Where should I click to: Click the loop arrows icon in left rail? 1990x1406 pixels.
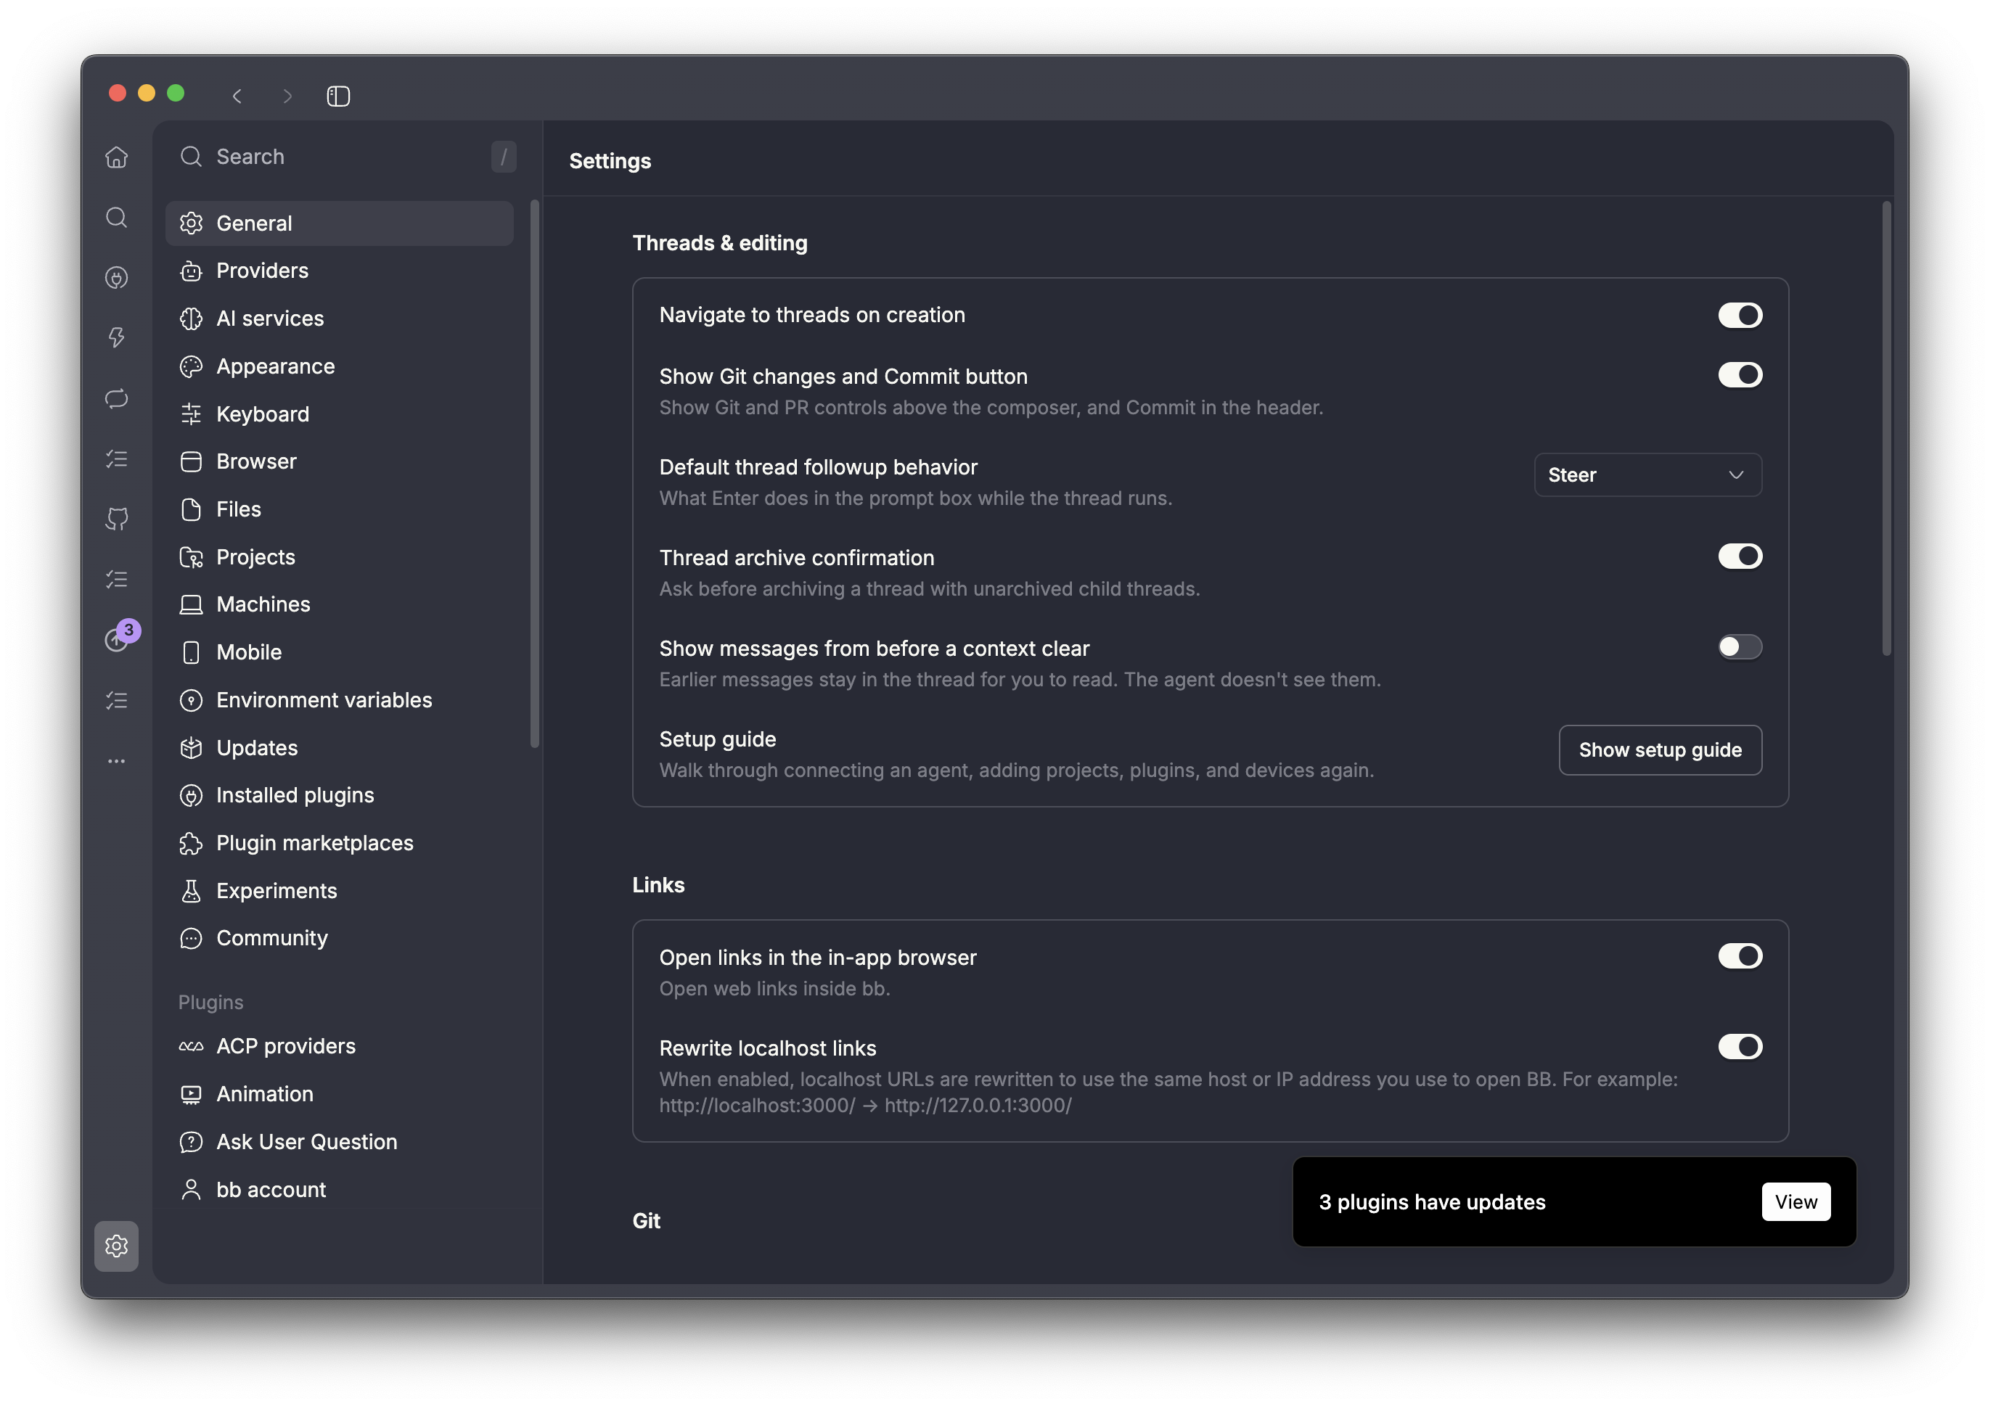click(x=116, y=398)
